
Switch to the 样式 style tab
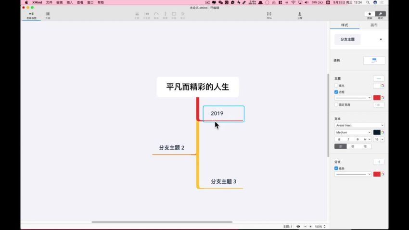pos(345,25)
